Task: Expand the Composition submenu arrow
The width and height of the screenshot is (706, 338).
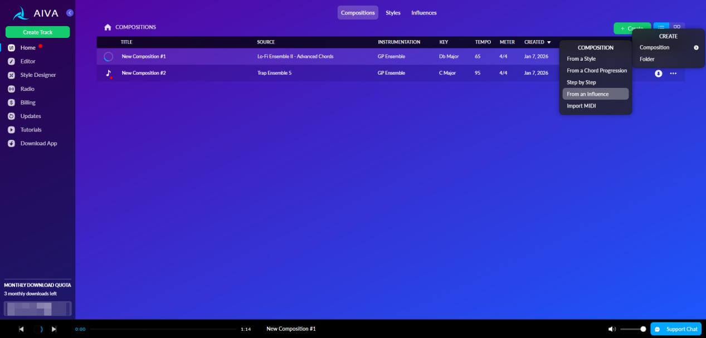Action: click(x=696, y=48)
